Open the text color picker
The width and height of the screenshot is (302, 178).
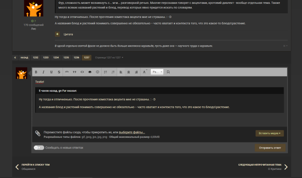click(144, 72)
